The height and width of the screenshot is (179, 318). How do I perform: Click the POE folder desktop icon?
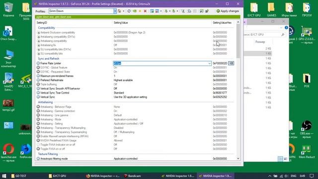[307, 81]
